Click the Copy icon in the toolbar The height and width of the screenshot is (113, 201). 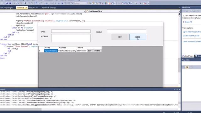coord(18,3)
